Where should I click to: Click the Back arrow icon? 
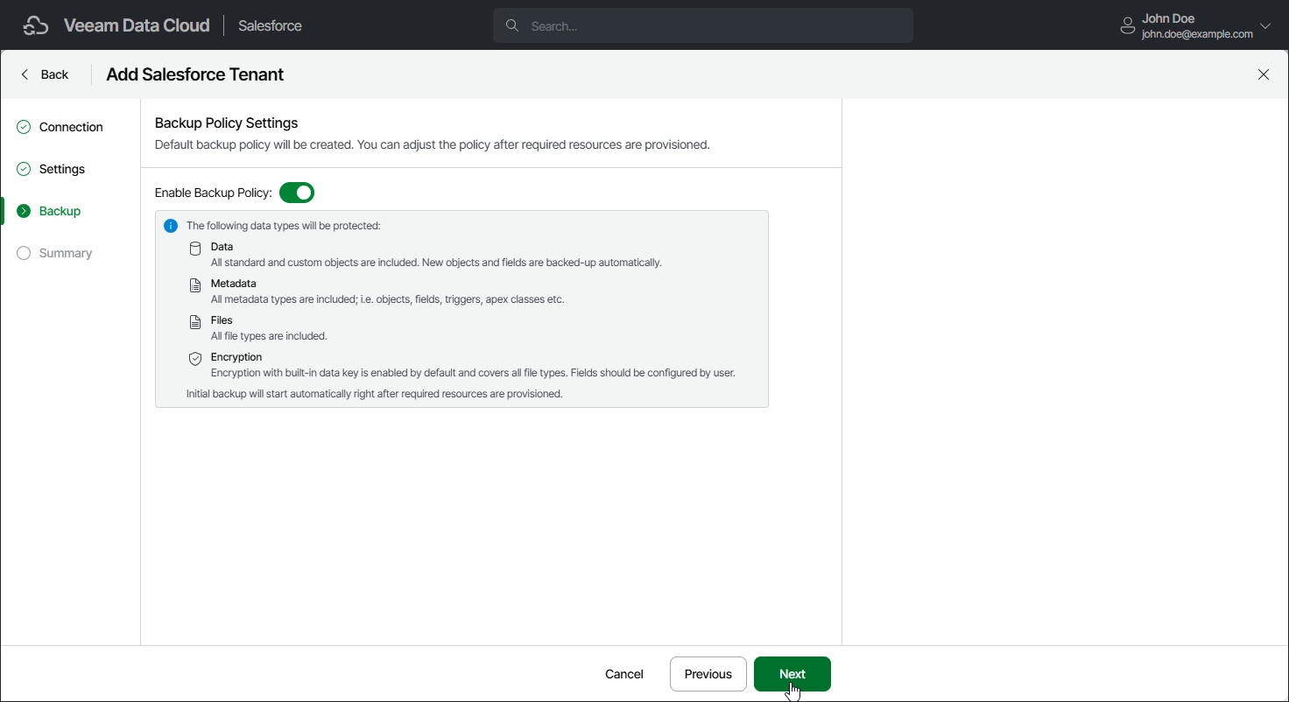pos(25,74)
